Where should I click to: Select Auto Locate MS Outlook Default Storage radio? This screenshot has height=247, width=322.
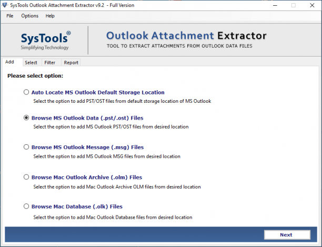26,92
